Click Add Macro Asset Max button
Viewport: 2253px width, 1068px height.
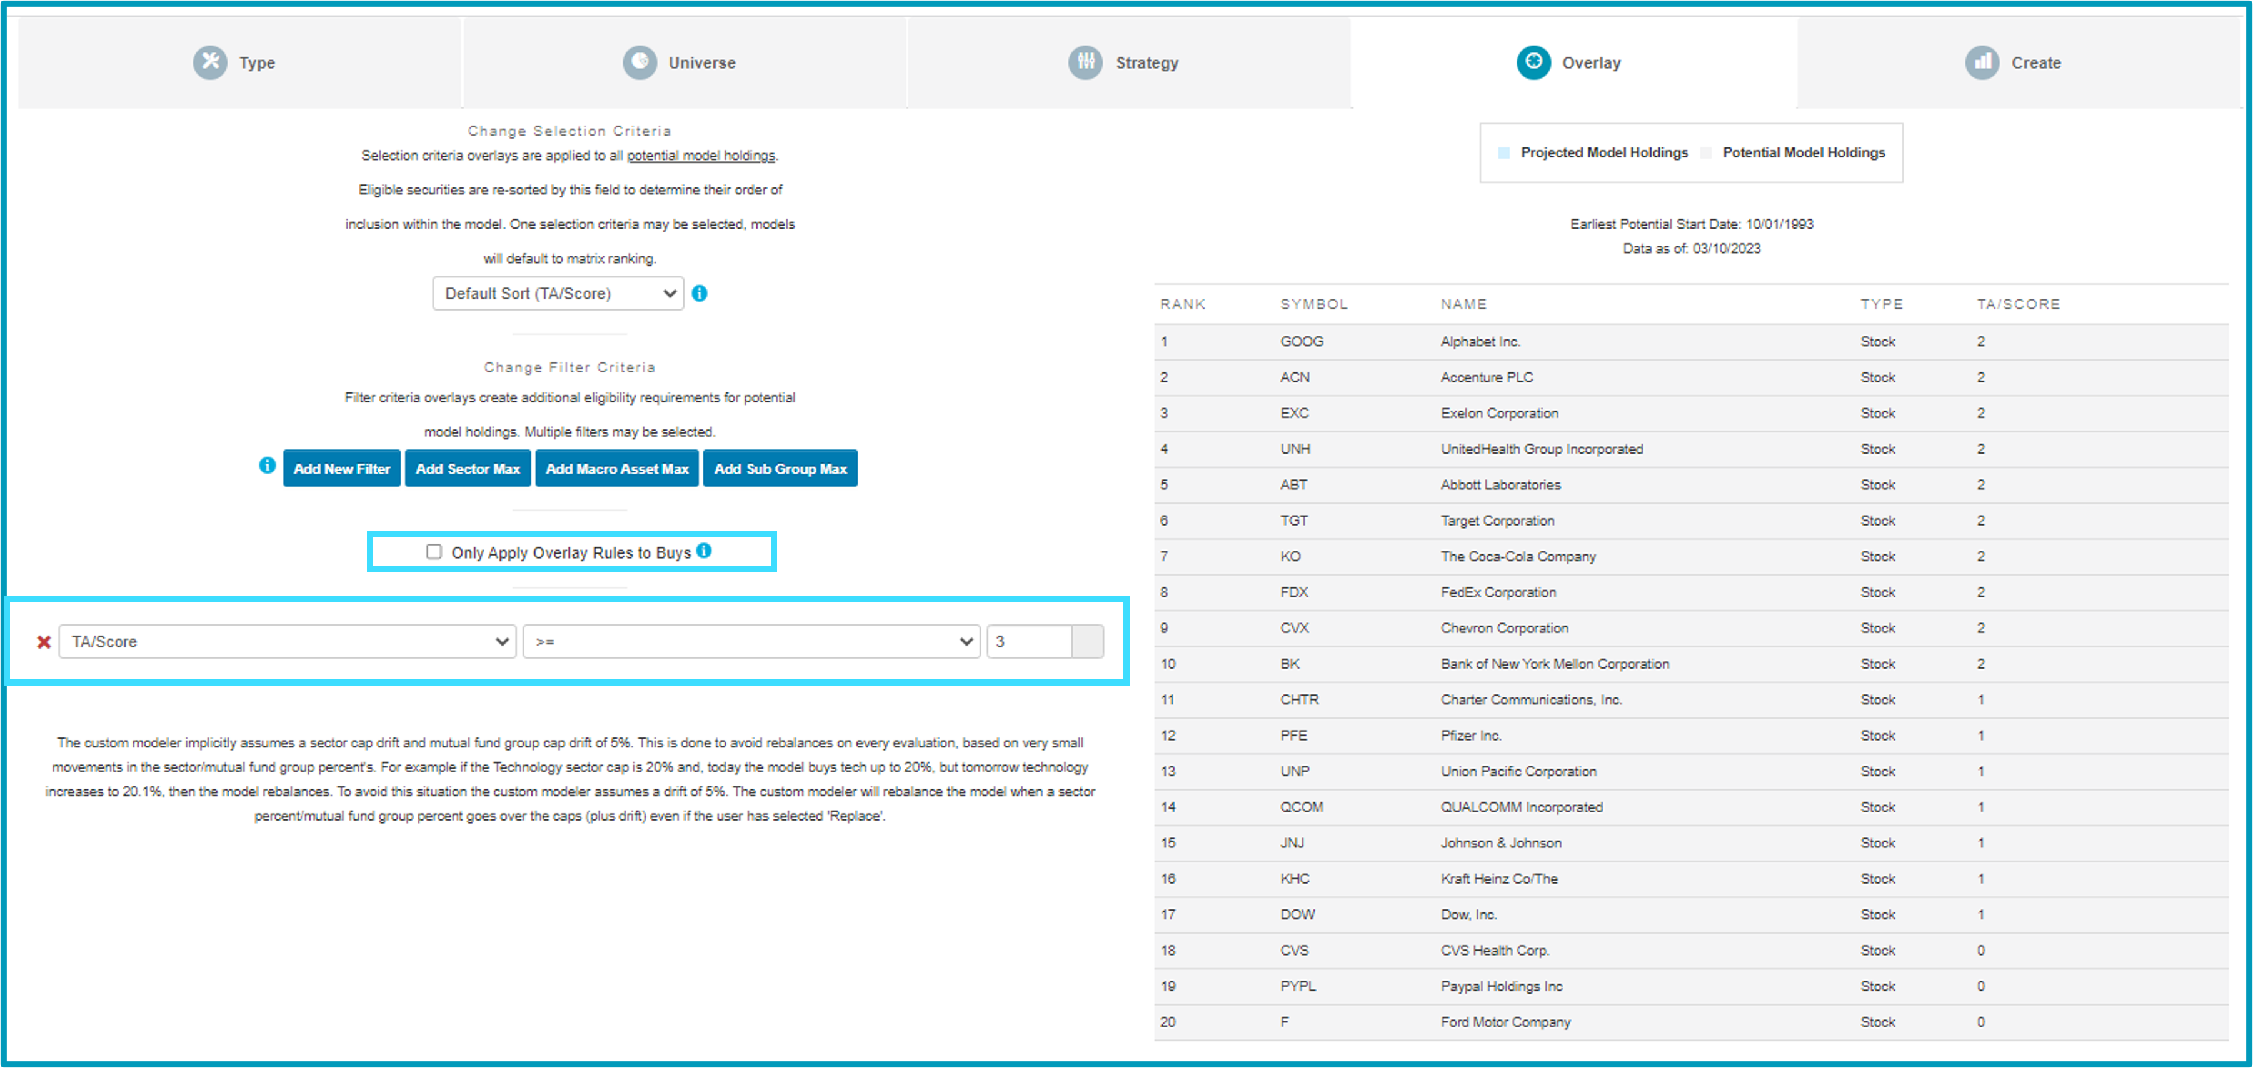tap(616, 469)
